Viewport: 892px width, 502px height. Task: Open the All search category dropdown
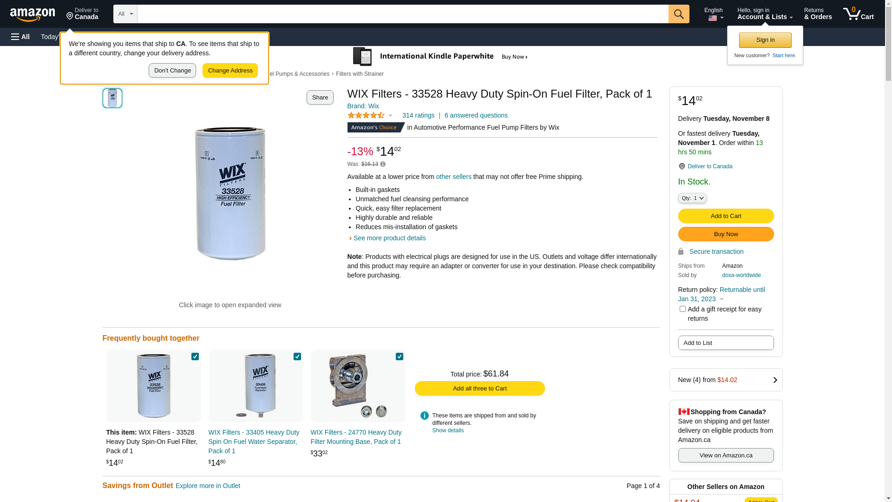point(125,14)
